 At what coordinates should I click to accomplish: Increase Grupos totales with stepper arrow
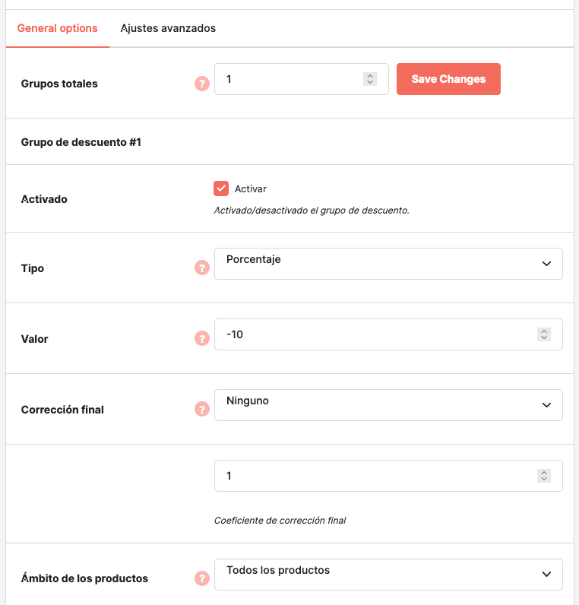point(370,76)
